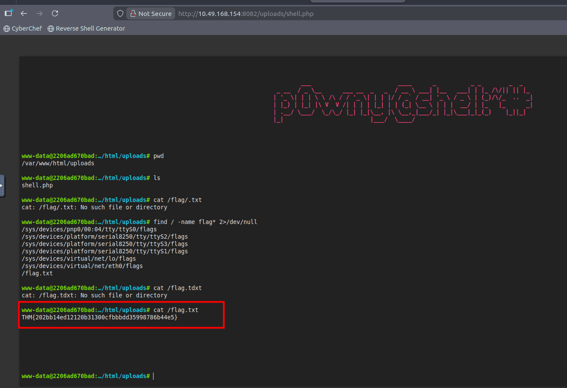Screen dimensions: 567x388
Task: Expand the side panel handle on left edge
Action: coord(2,186)
